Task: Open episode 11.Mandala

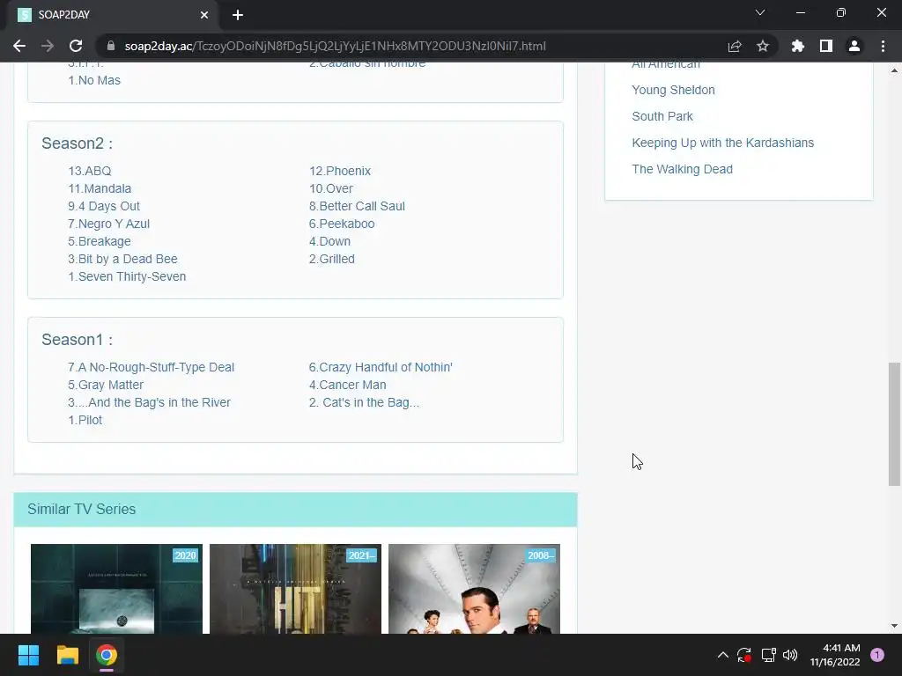Action: click(x=100, y=188)
